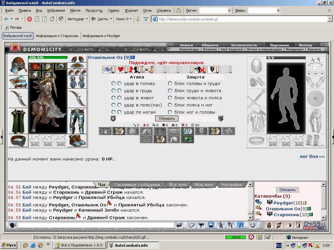Click the red heart scroll icon
The image size is (334, 250).
(121, 69)
